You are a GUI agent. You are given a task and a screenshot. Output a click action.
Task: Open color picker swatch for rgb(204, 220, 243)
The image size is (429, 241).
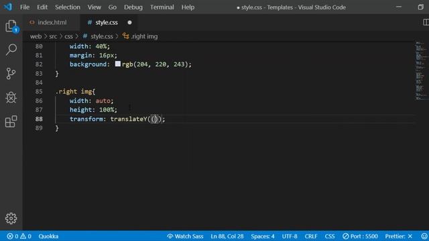(x=118, y=64)
